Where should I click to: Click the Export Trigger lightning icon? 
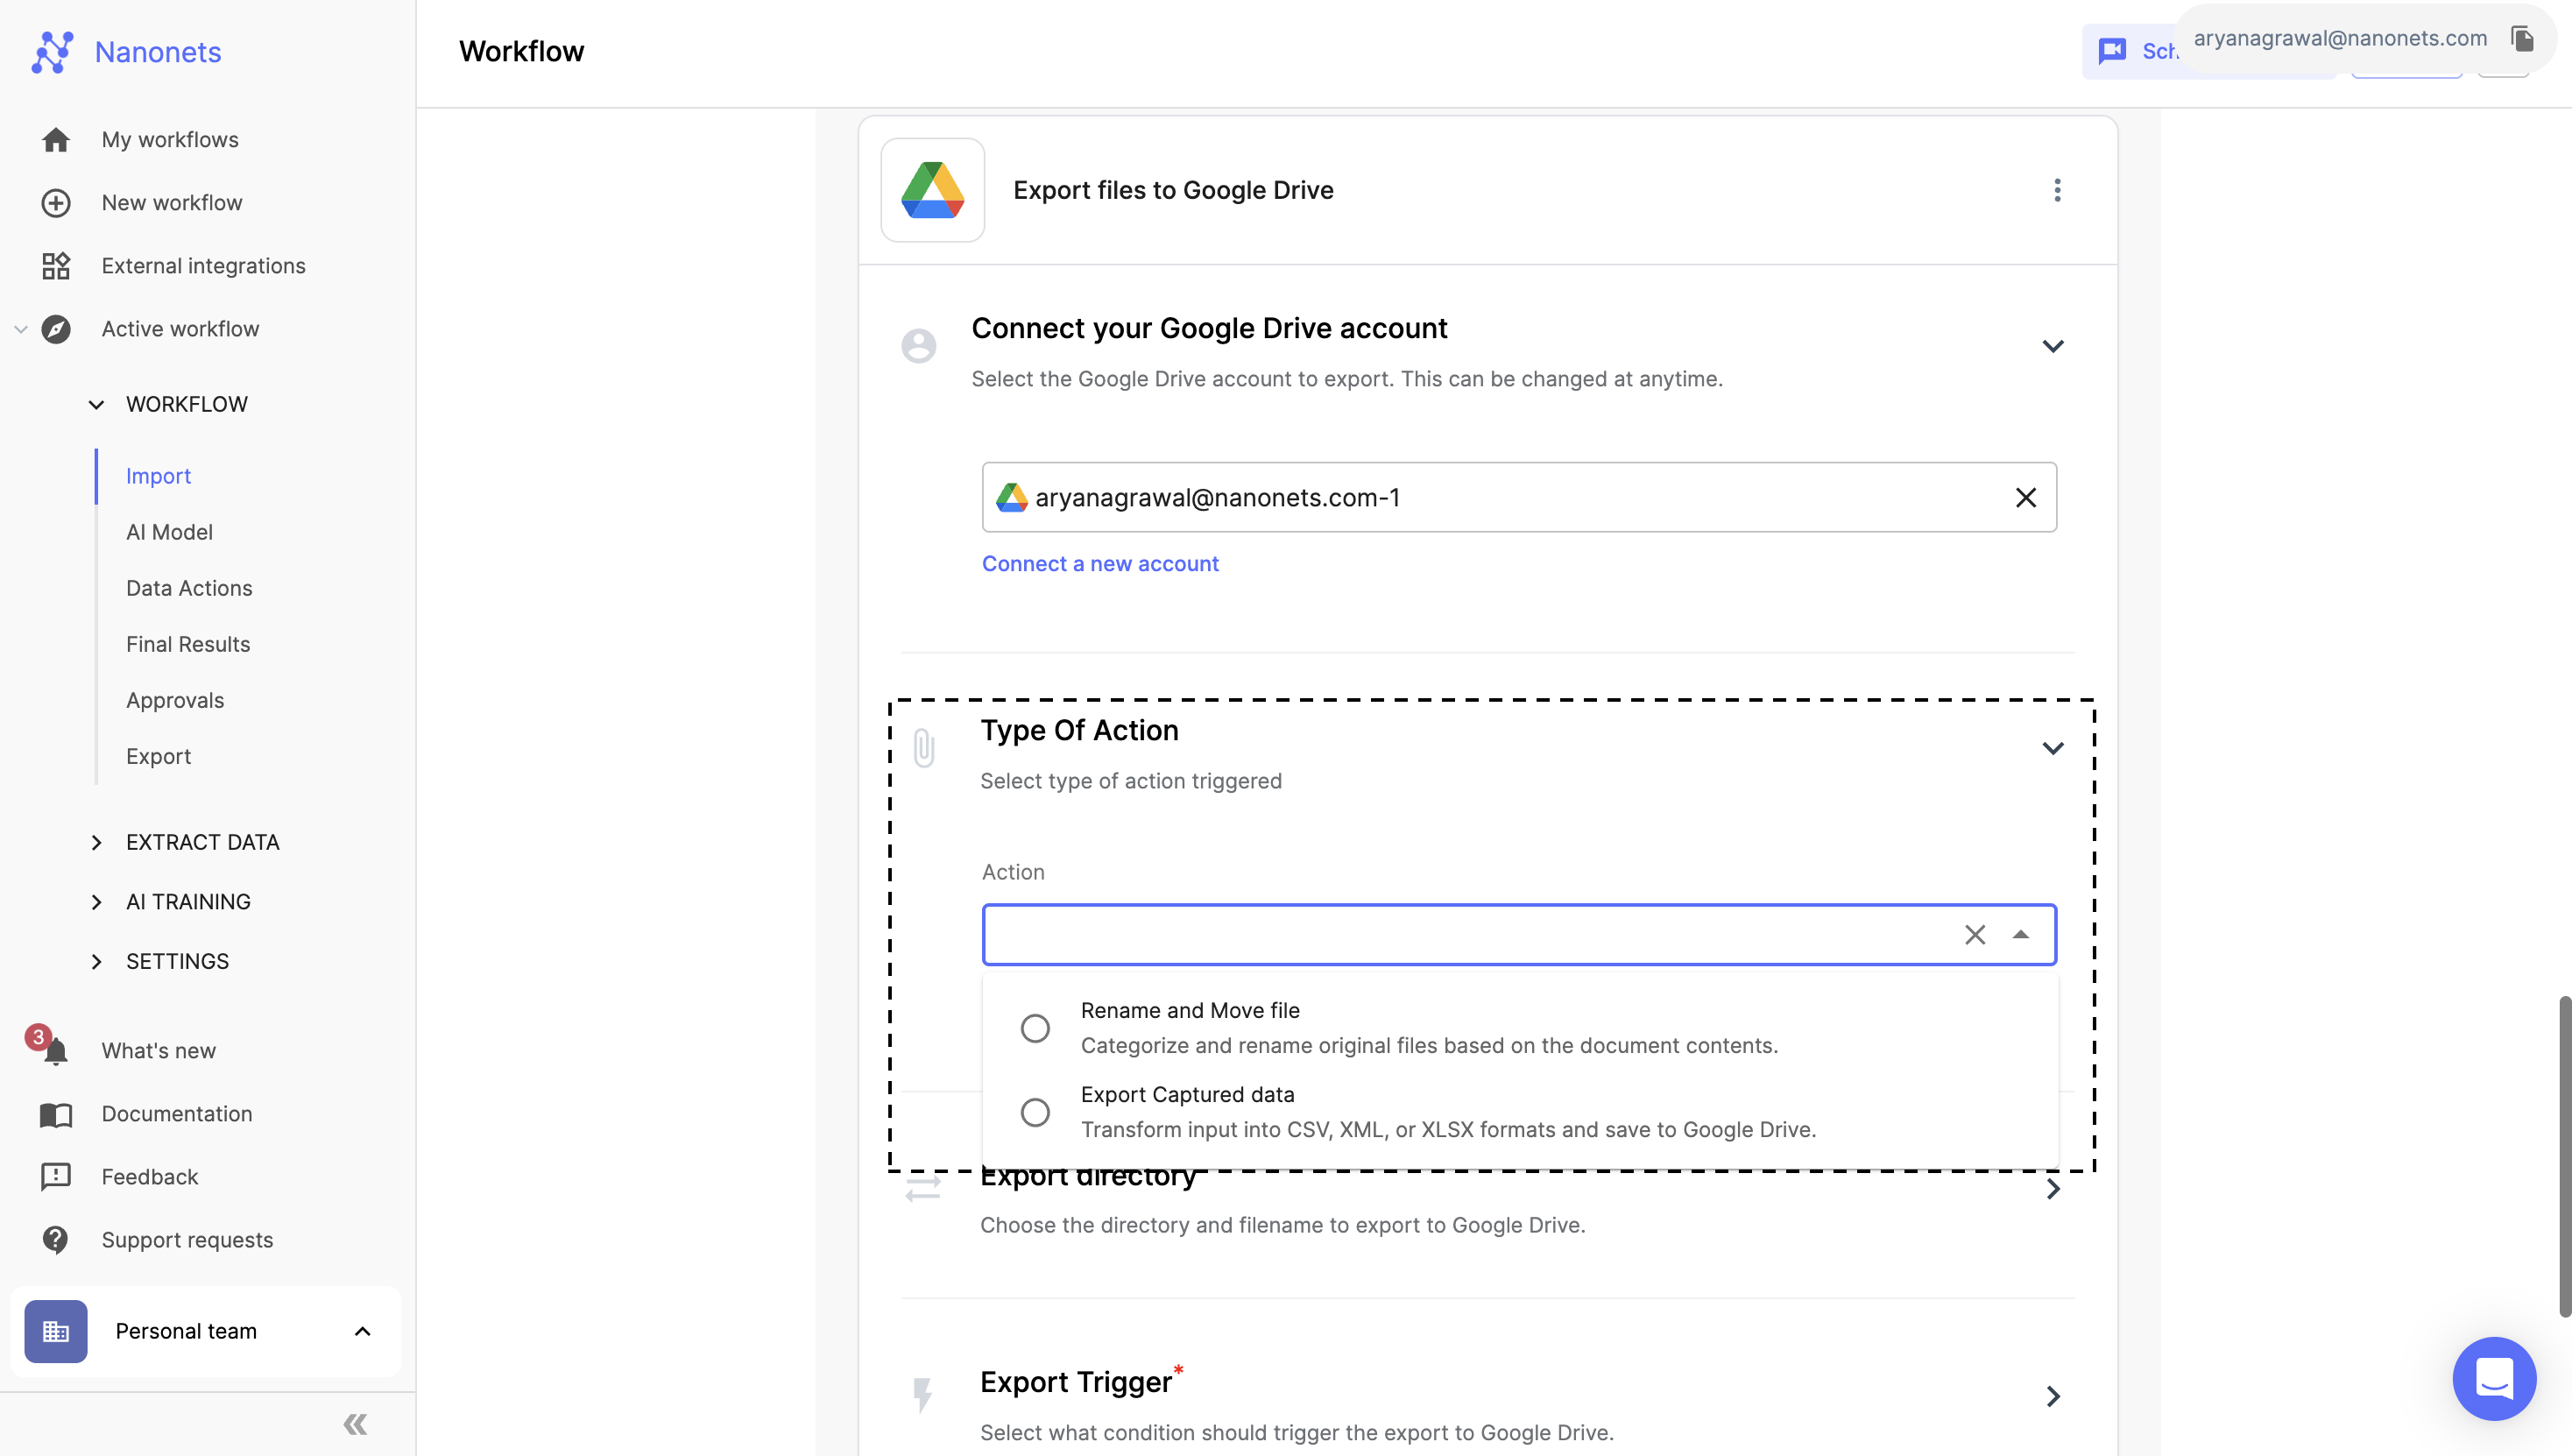(x=923, y=1396)
